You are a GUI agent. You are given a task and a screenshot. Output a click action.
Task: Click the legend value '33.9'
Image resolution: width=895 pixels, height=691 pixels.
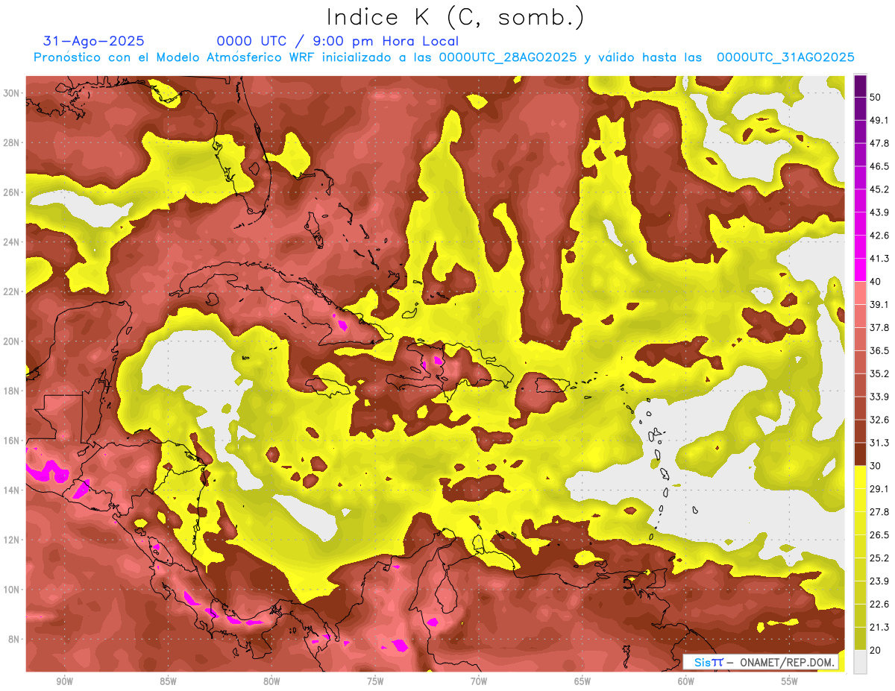click(879, 397)
